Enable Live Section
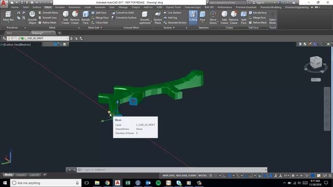 click(172, 12)
